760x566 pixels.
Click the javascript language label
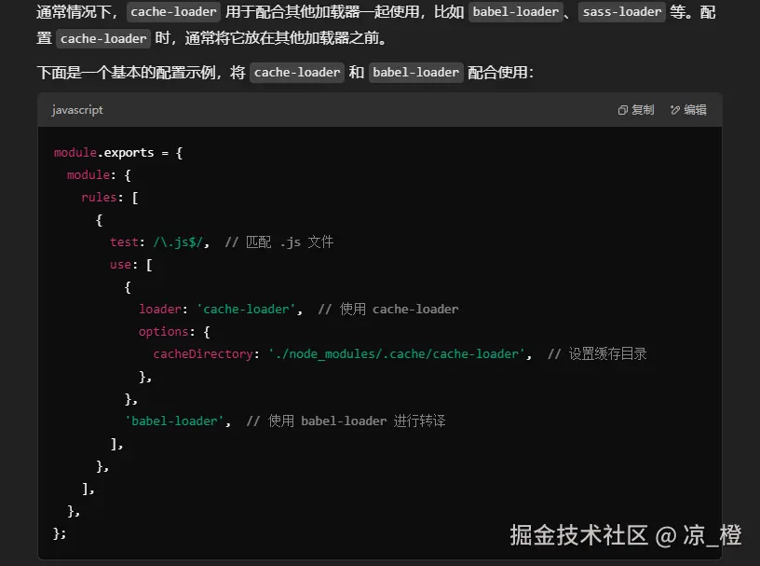coord(77,110)
